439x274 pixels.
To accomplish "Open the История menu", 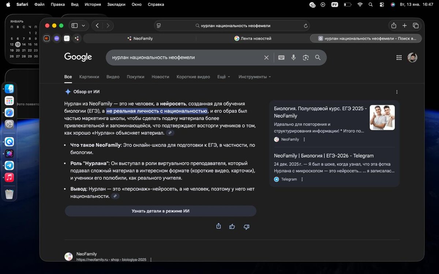I will pos(93,4).
